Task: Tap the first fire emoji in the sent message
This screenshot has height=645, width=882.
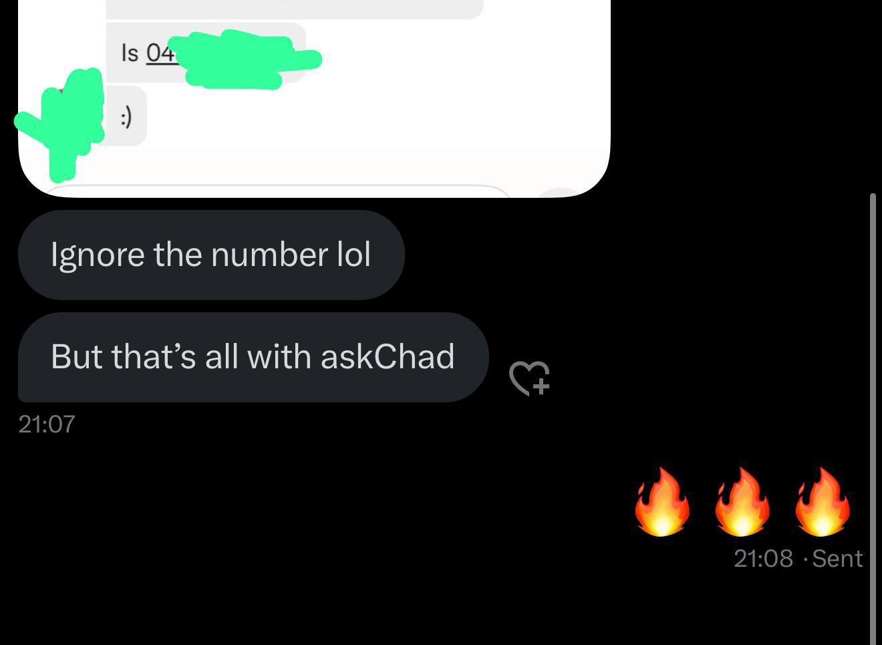Action: pyautogui.click(x=662, y=501)
